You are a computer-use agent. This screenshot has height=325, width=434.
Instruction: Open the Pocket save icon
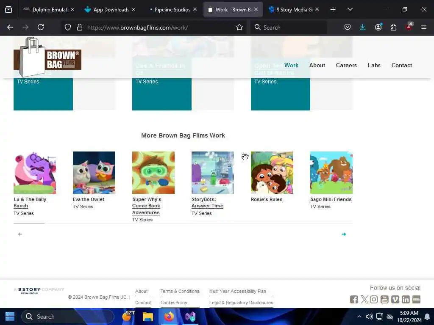348,27
